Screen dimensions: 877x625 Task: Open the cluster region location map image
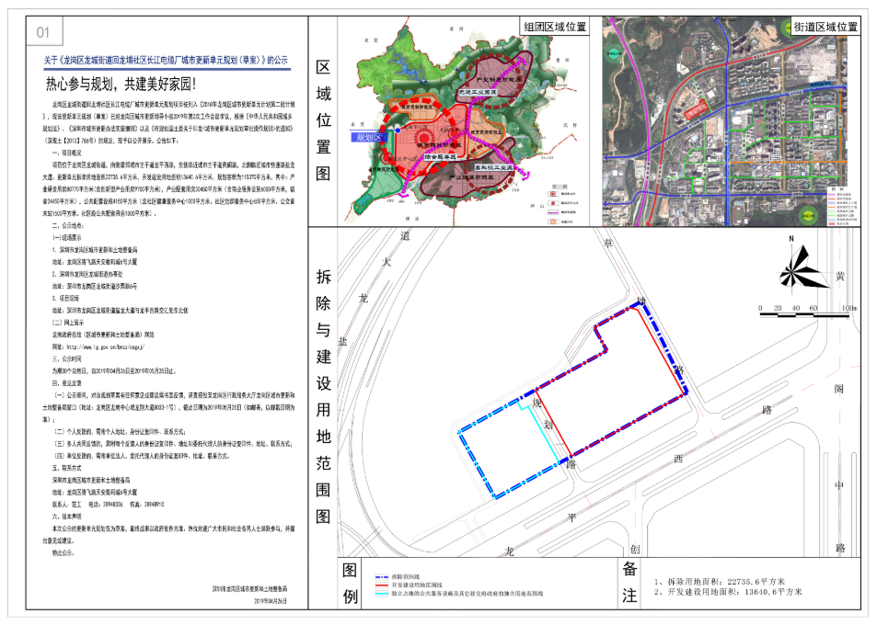pos(463,121)
